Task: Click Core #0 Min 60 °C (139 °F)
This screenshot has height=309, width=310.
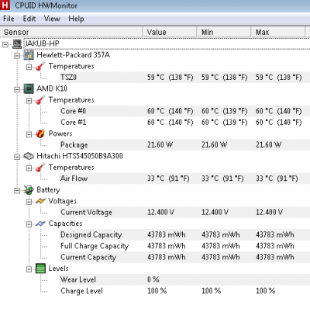Action: pyautogui.click(x=225, y=111)
